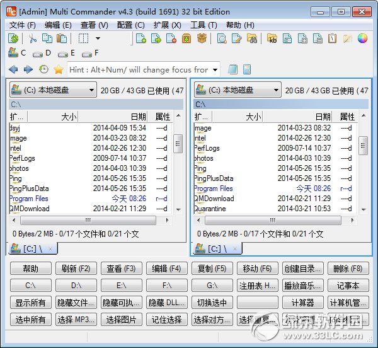The height and width of the screenshot is (348, 378).
Task: Click the copy icon in toolbar
Action: tap(47, 38)
